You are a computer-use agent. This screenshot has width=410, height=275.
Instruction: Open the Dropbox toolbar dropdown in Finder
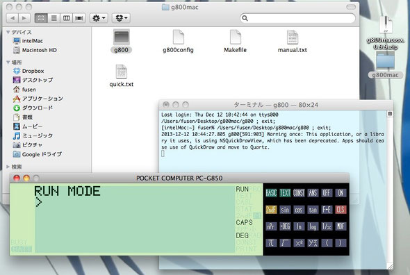click(122, 18)
